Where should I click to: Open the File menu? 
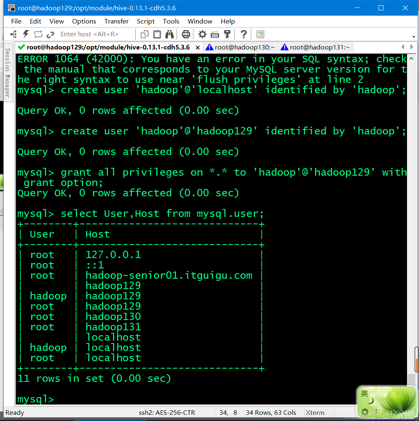point(16,21)
